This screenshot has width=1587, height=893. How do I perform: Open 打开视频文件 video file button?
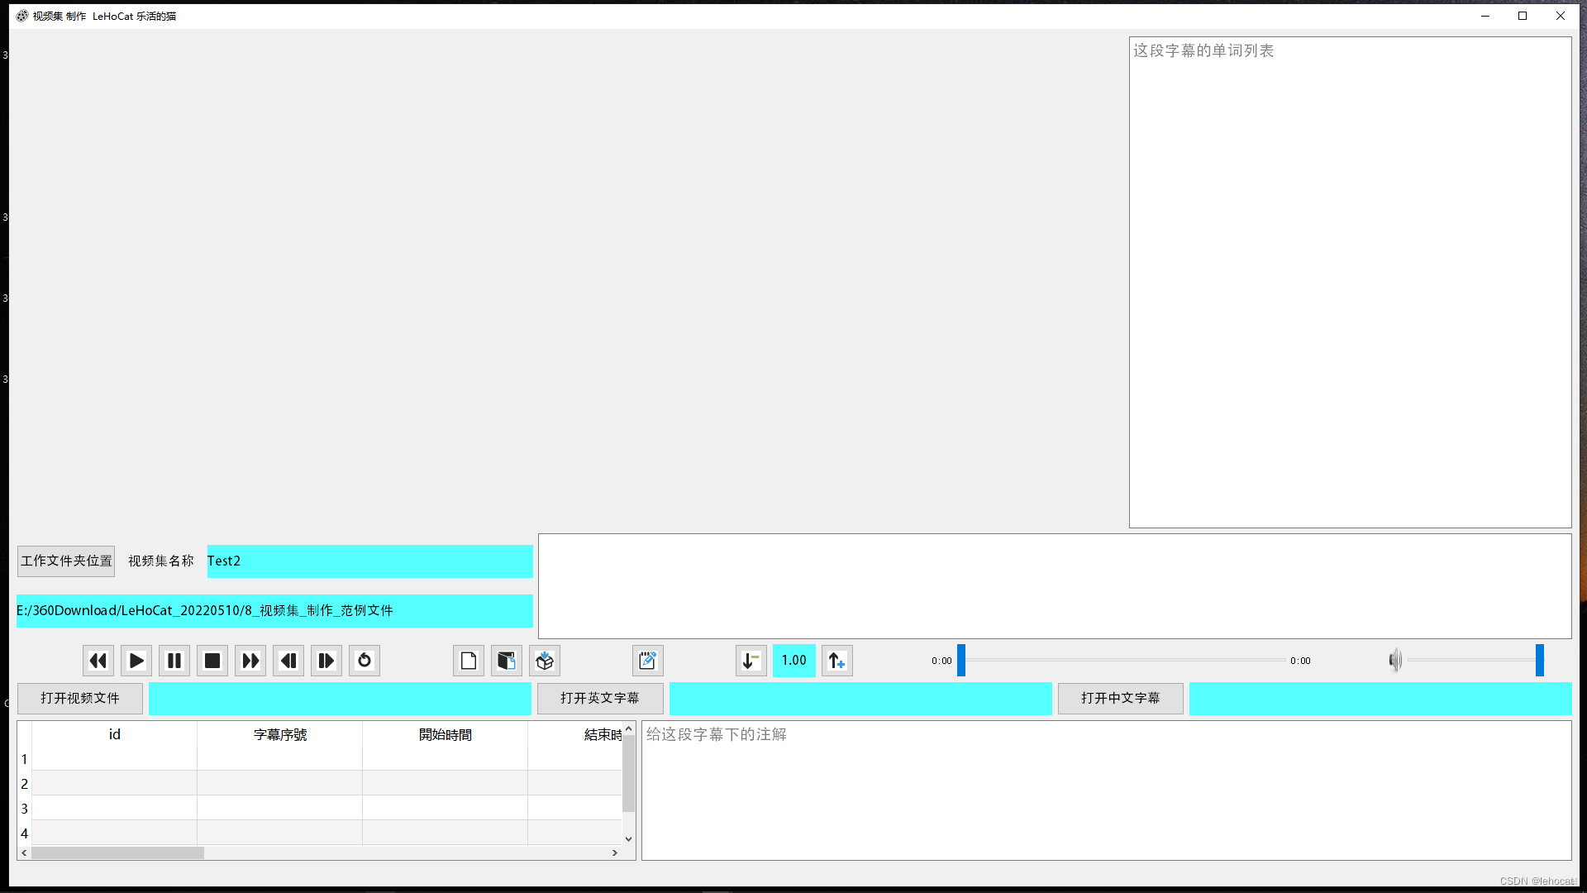(x=79, y=698)
